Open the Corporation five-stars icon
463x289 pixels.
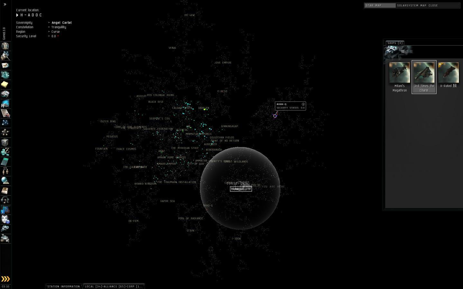[x=5, y=133]
